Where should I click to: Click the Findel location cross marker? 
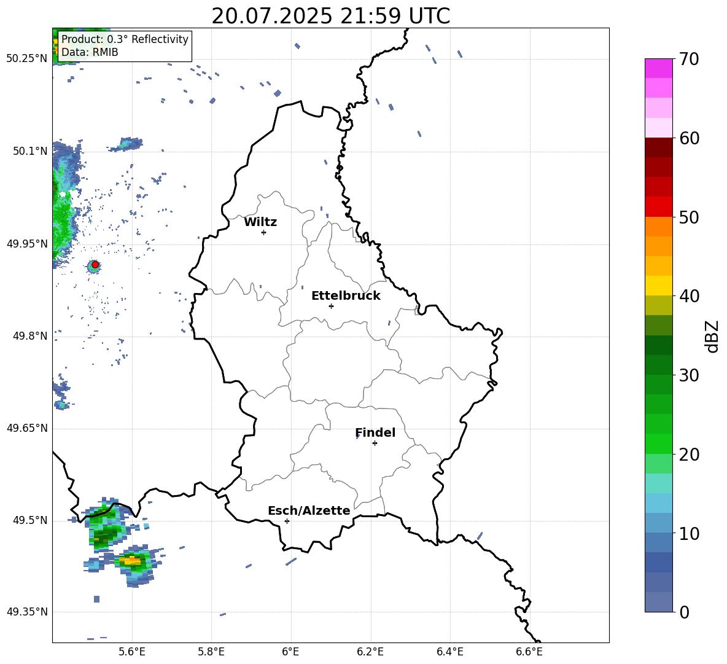coord(375,443)
